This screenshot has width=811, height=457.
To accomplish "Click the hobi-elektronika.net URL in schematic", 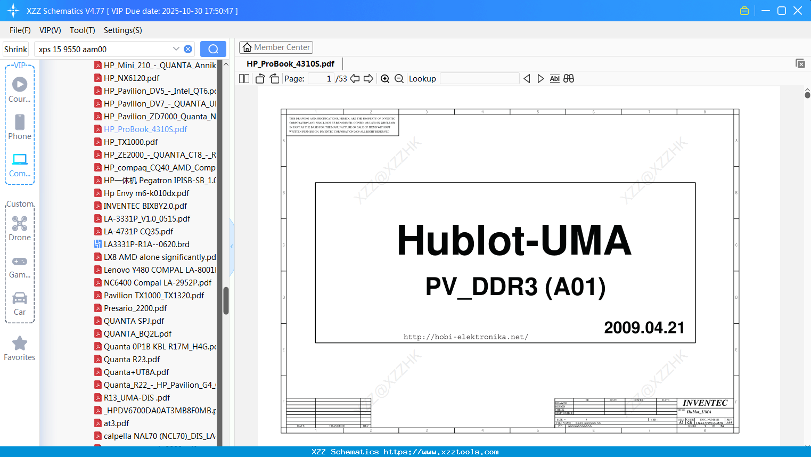I will (466, 337).
